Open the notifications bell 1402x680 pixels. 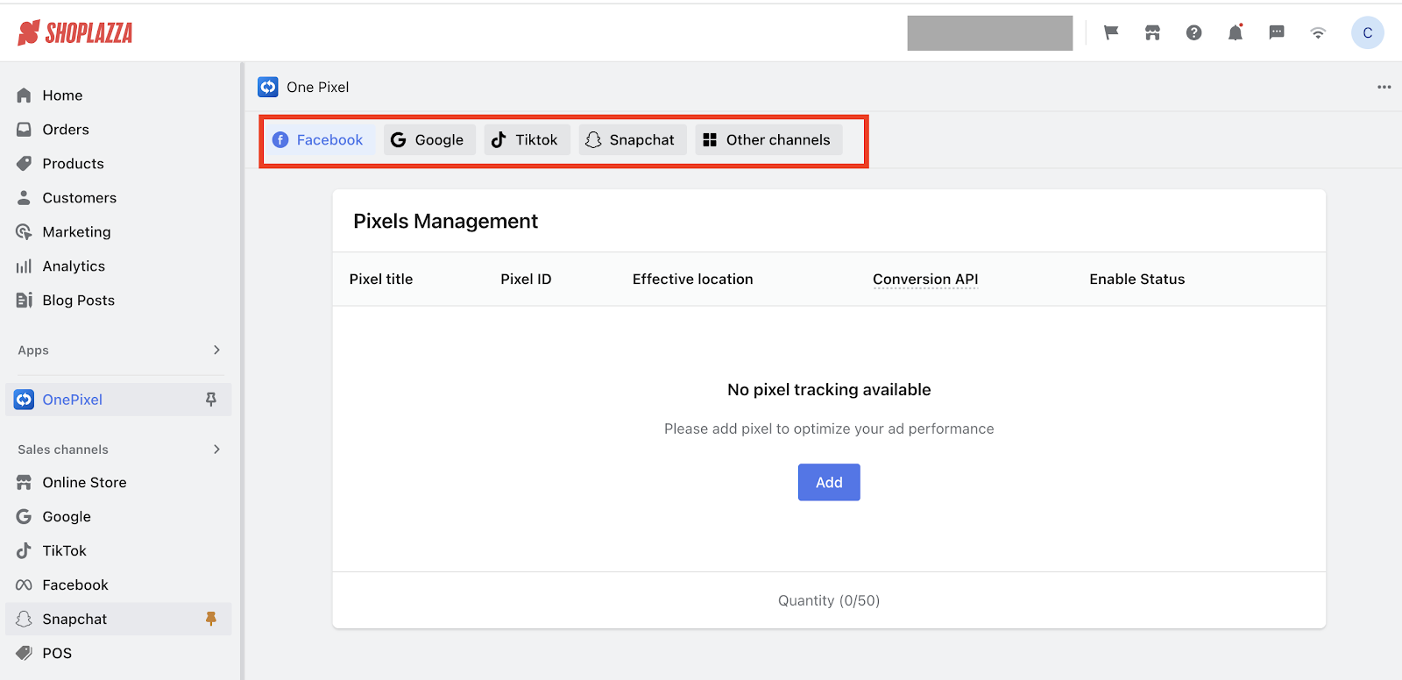pyautogui.click(x=1236, y=32)
